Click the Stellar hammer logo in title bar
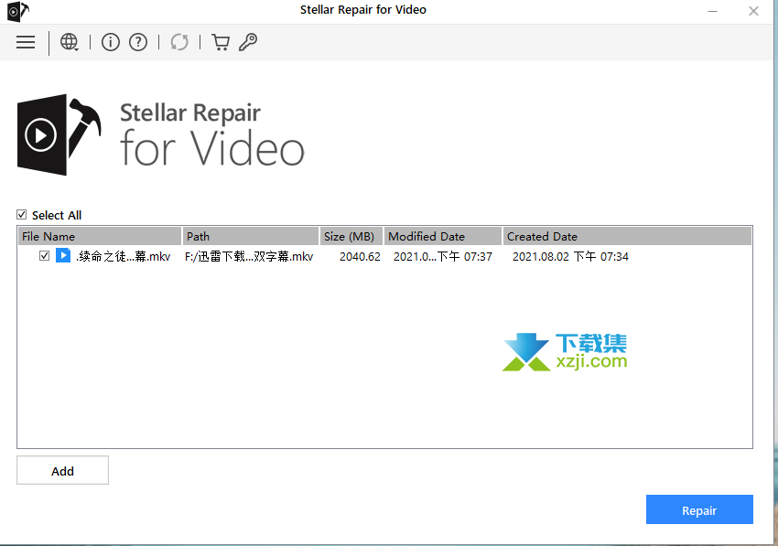Screen dimensions: 778x546 tap(18, 11)
